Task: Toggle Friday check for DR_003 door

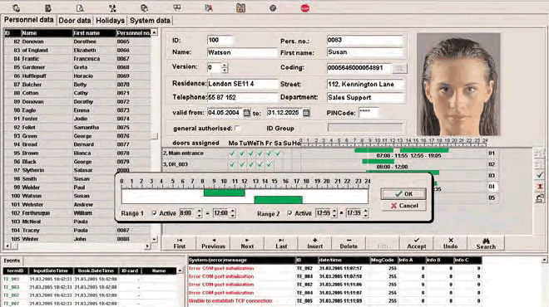Action: 269,164
